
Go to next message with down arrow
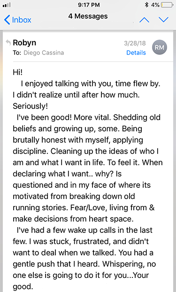click(163, 20)
